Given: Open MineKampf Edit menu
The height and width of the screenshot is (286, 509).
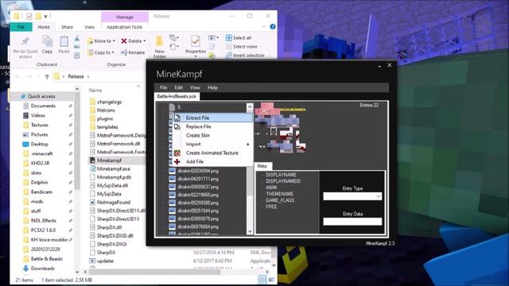Looking at the screenshot, I should pyautogui.click(x=178, y=87).
